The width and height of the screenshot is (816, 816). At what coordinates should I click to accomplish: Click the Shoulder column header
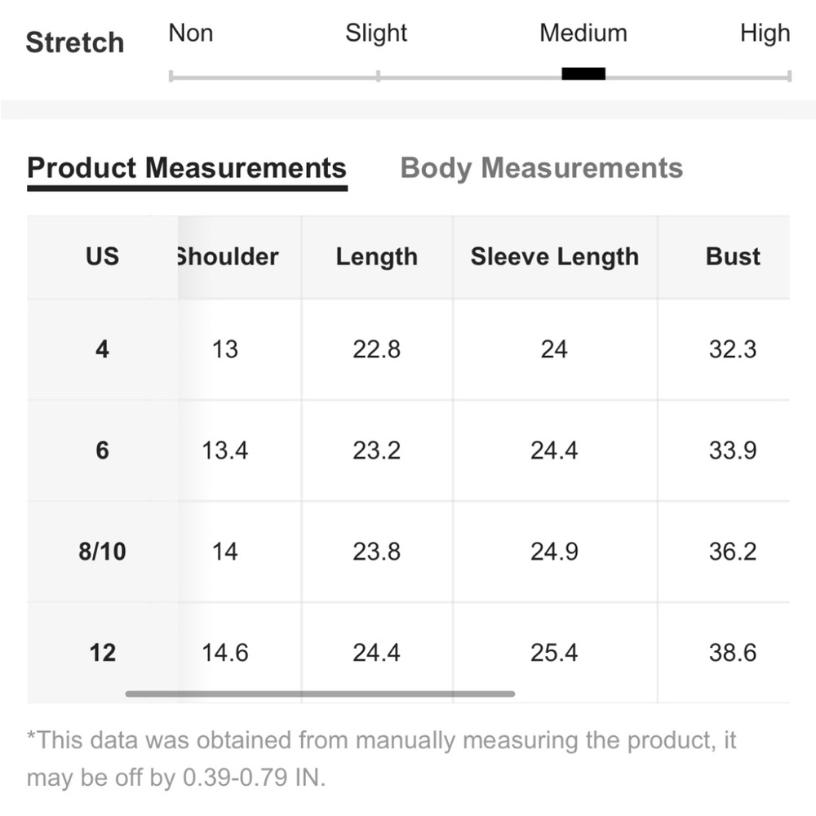tap(227, 257)
